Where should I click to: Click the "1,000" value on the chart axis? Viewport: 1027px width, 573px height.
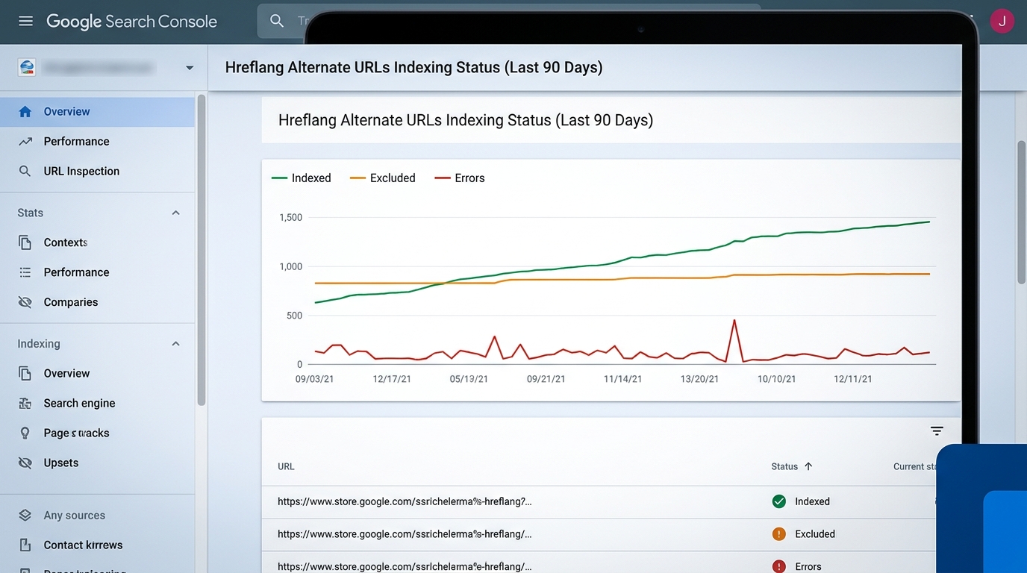pos(291,266)
